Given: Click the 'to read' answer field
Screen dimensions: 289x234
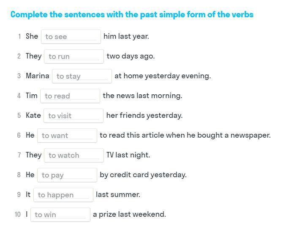Looking at the screenshot, I should 70,96.
